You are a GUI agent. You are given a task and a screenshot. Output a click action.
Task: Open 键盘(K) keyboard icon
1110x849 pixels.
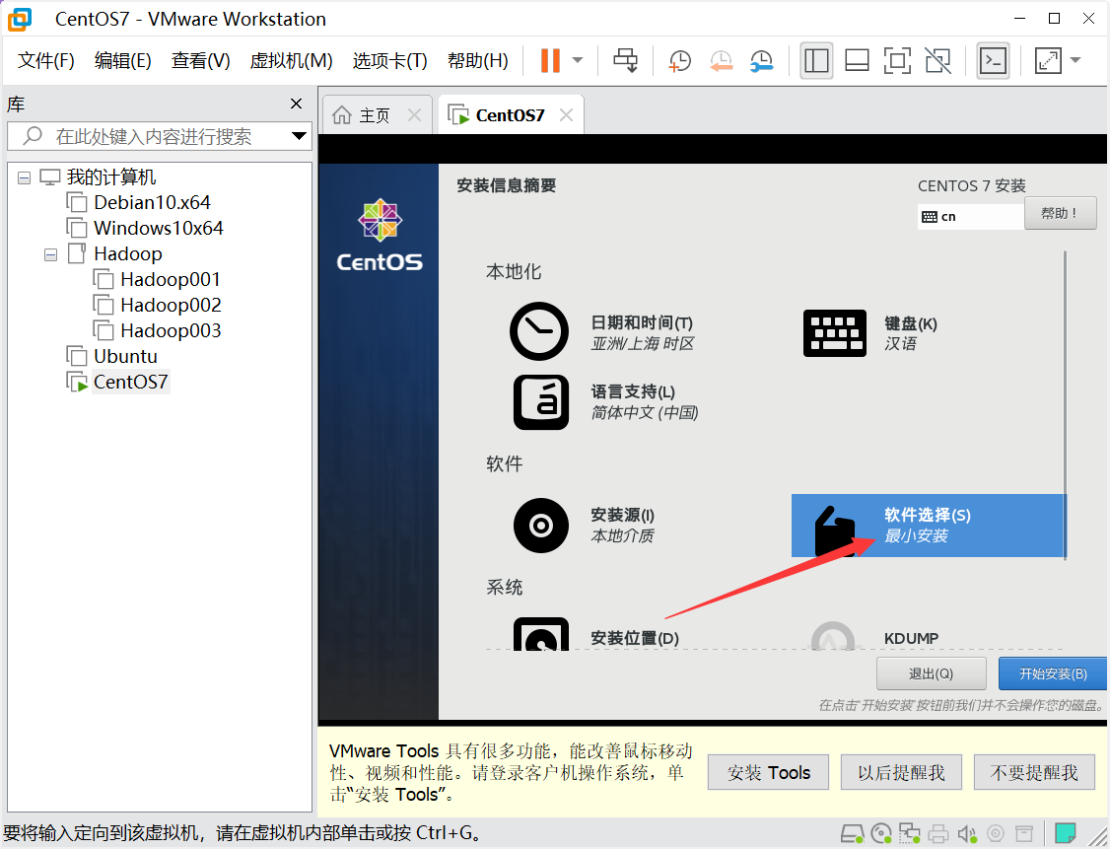click(x=835, y=333)
